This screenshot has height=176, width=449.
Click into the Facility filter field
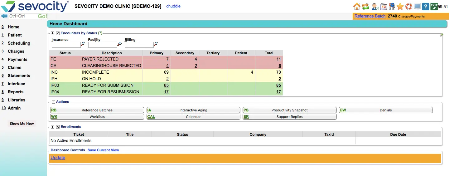coord(103,45)
